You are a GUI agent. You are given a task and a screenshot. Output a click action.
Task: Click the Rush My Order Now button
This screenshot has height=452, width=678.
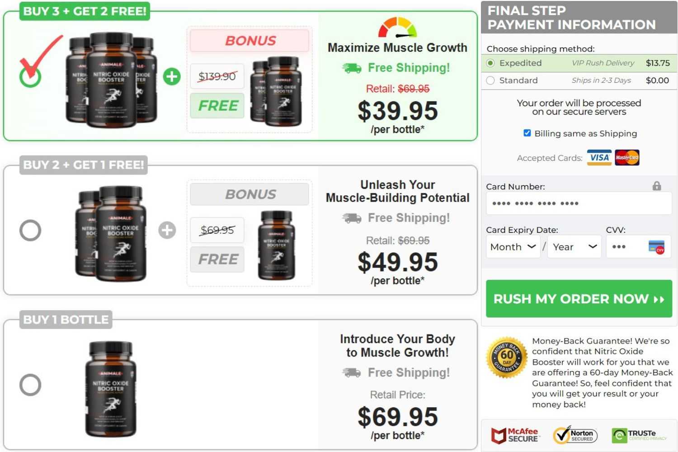[579, 299]
